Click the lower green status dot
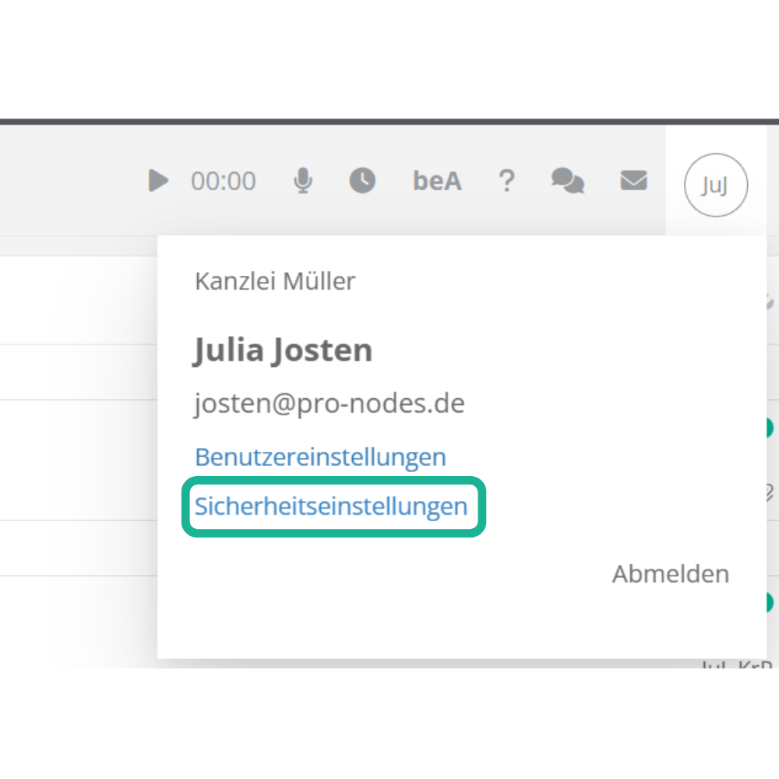This screenshot has width=779, height=779. click(770, 602)
